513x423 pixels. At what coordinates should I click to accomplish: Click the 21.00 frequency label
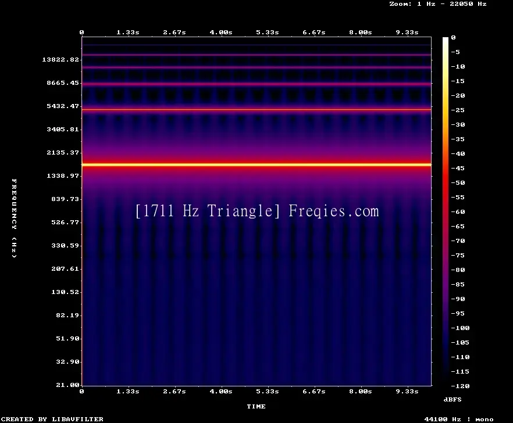coord(67,385)
